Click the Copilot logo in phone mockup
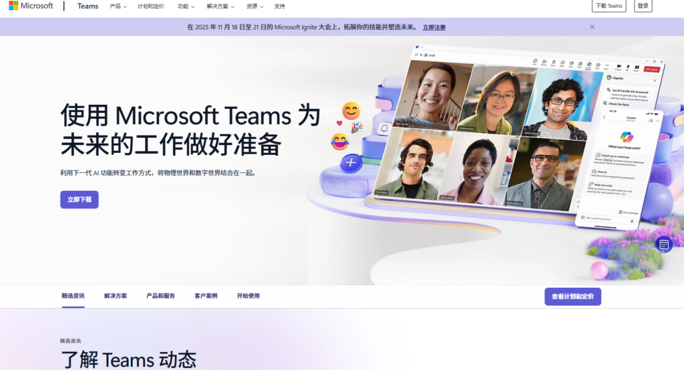 point(625,136)
